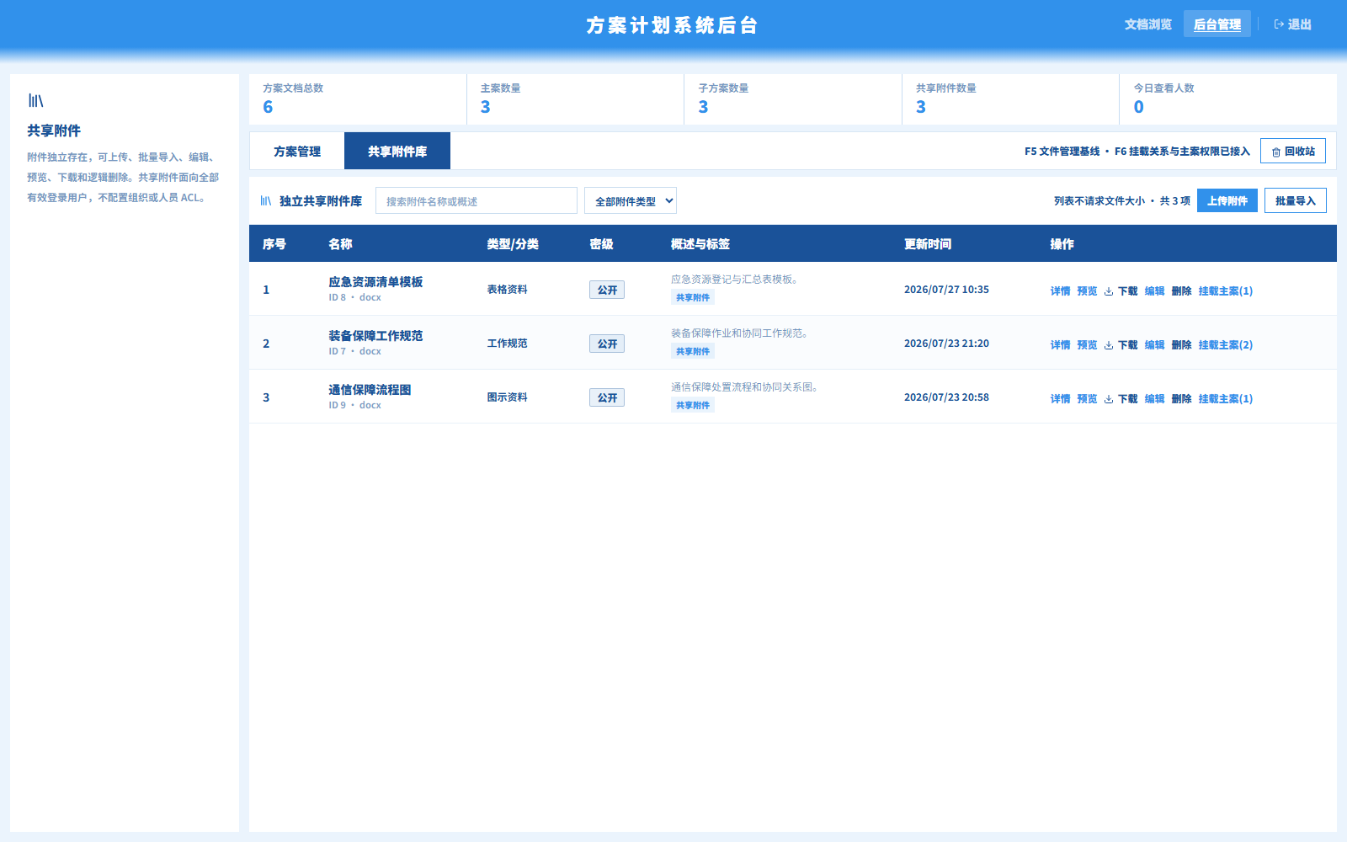Click the 图示资料 type cell

tap(507, 397)
